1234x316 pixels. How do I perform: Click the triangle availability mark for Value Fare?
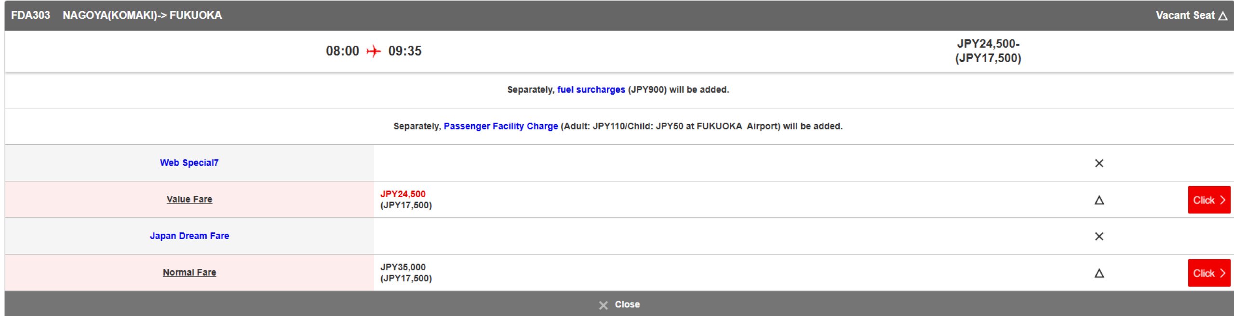pyautogui.click(x=1099, y=200)
